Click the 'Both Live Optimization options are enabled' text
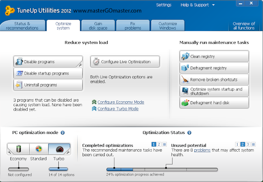 click(121, 79)
